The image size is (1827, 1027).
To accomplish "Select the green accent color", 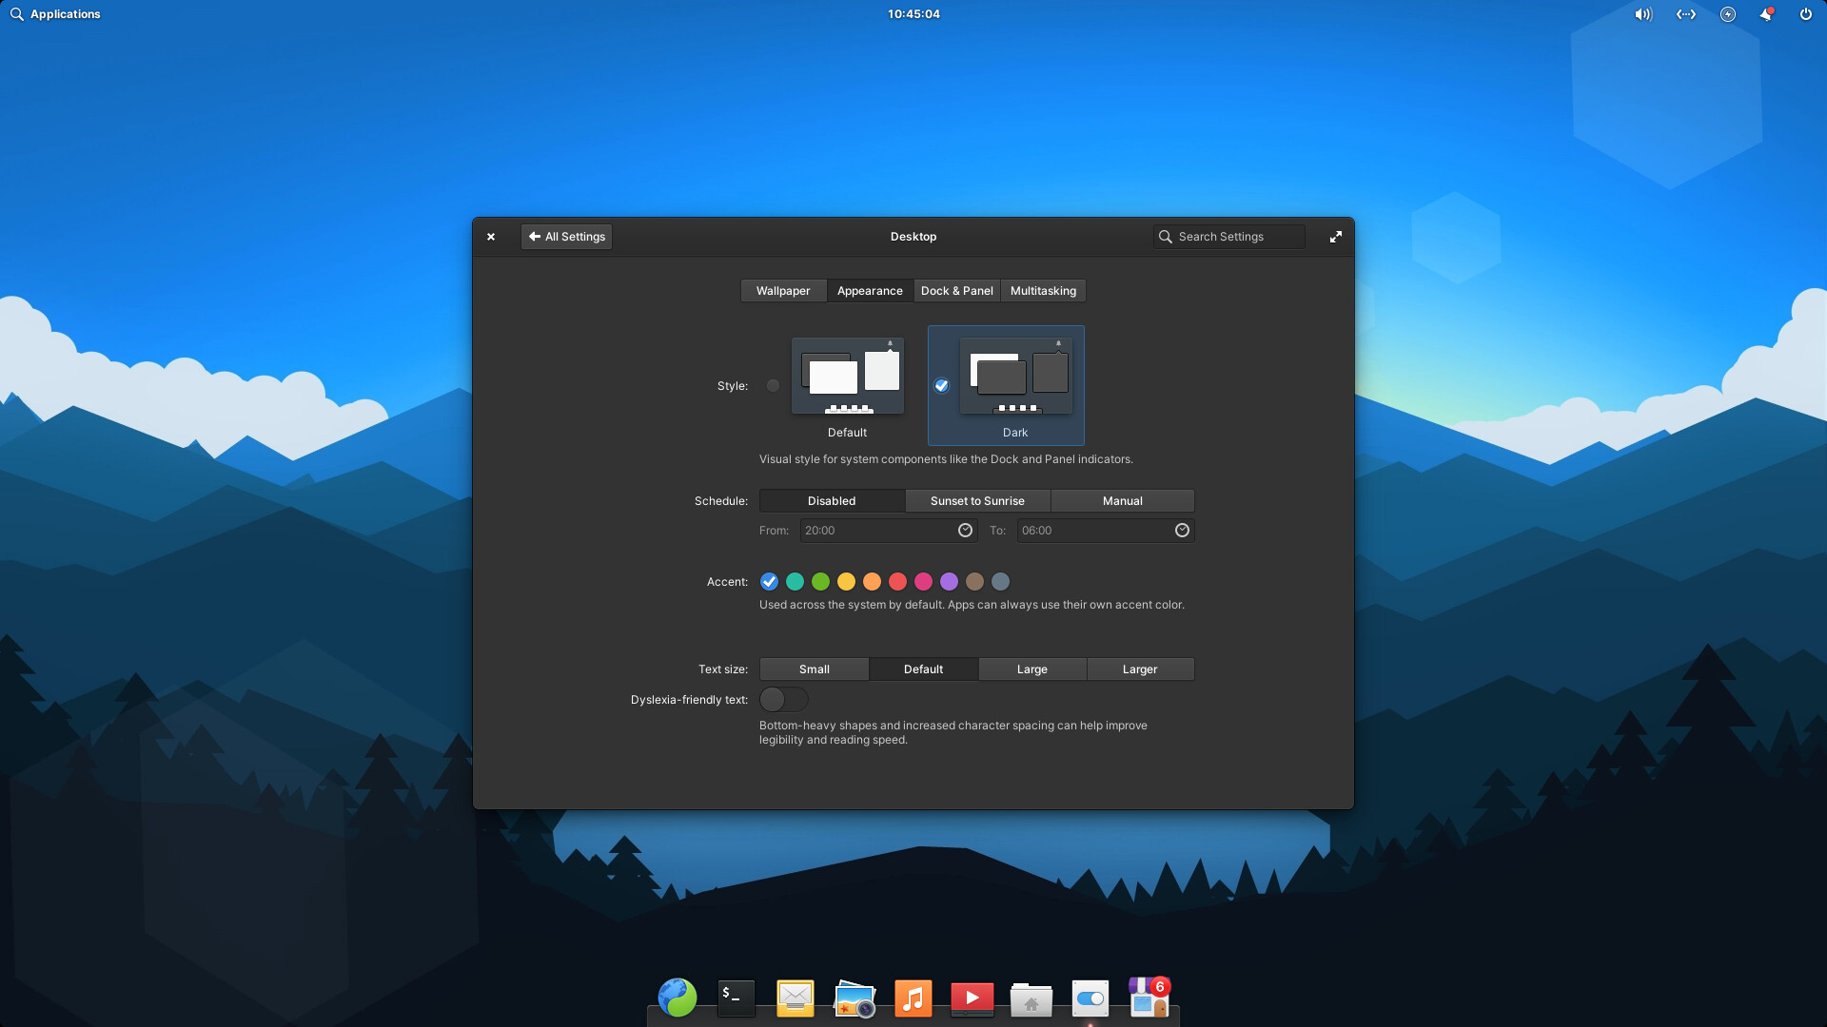I will [x=820, y=582].
